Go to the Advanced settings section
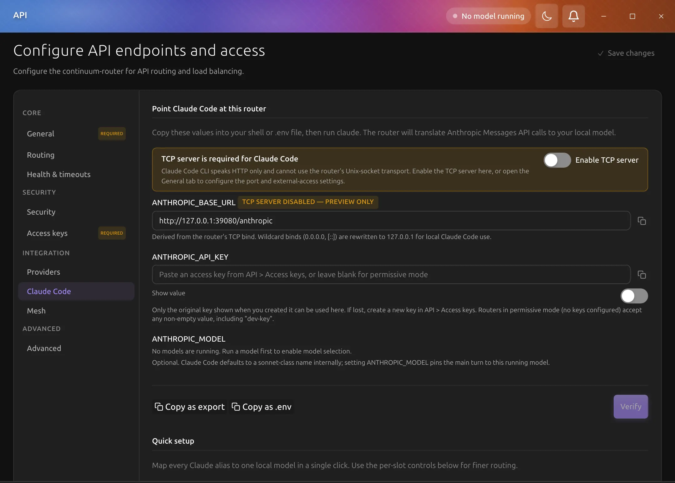The width and height of the screenshot is (675, 483). coord(76,348)
